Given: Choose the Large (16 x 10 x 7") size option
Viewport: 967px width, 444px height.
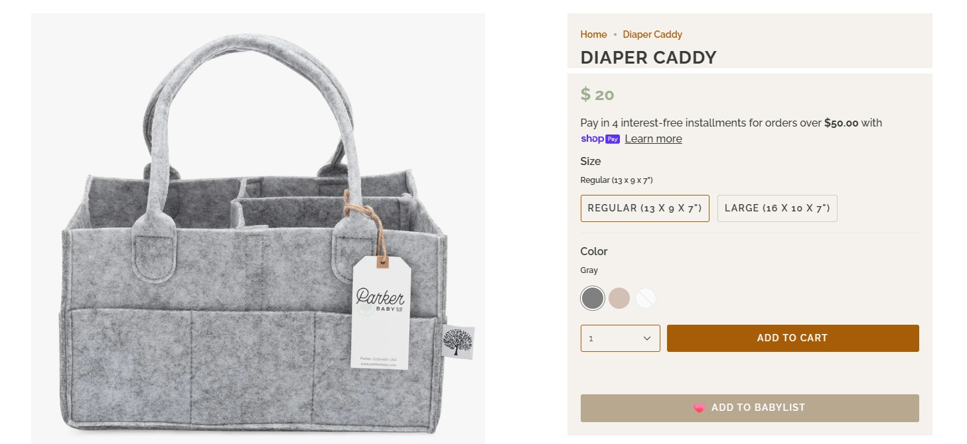Looking at the screenshot, I should pyautogui.click(x=777, y=208).
